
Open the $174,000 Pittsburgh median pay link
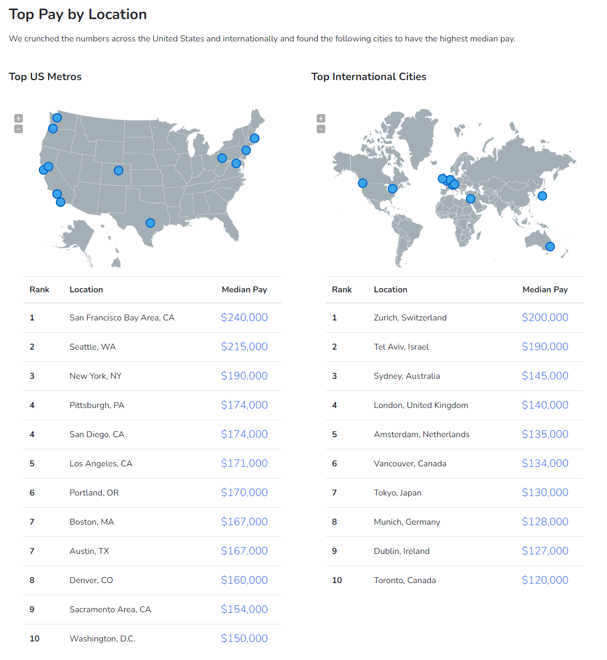pos(245,405)
